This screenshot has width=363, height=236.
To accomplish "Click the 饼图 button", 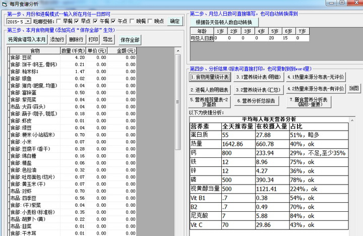I will click(354, 88).
